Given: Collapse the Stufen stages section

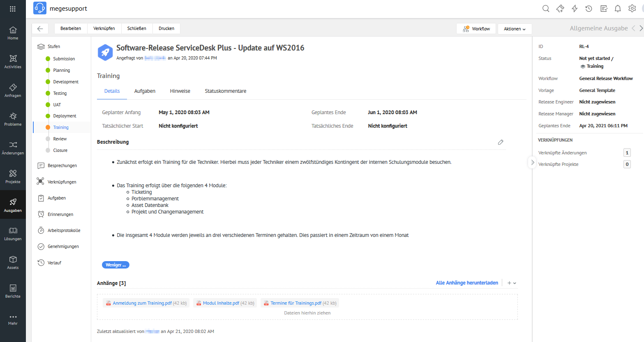Looking at the screenshot, I should click(49, 46).
